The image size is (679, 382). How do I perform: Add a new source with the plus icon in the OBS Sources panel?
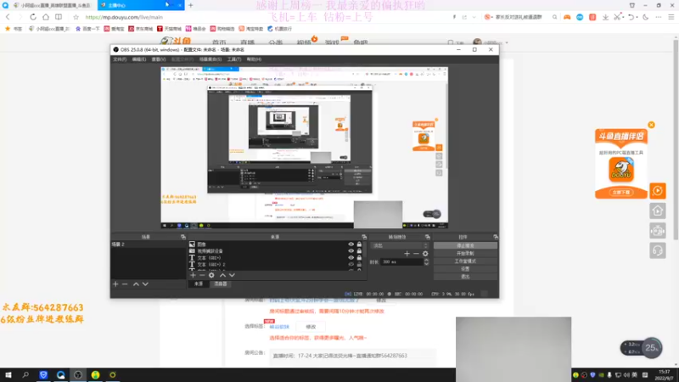[194, 275]
